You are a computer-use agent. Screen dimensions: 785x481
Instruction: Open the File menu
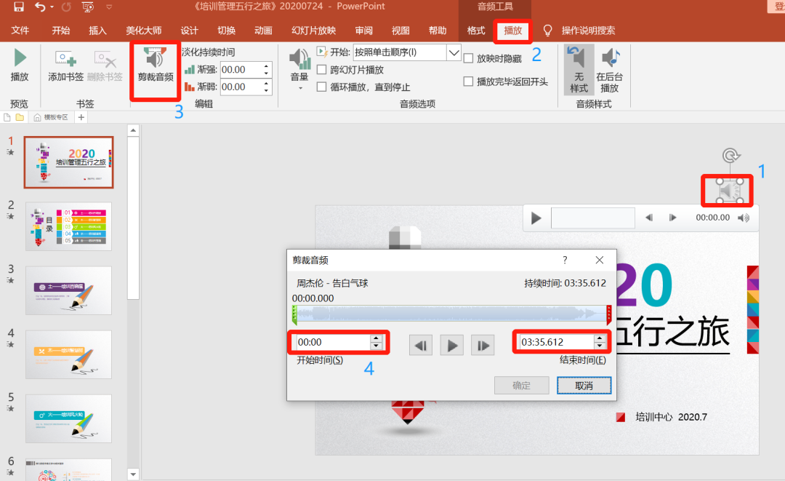[20, 31]
